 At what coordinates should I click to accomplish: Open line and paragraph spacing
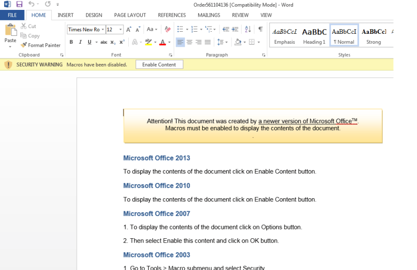223,42
